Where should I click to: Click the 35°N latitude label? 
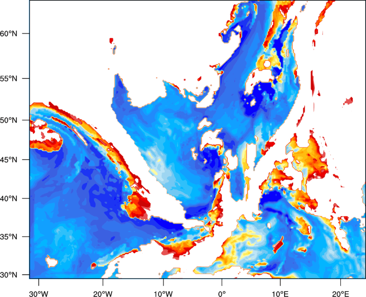coord(9,237)
